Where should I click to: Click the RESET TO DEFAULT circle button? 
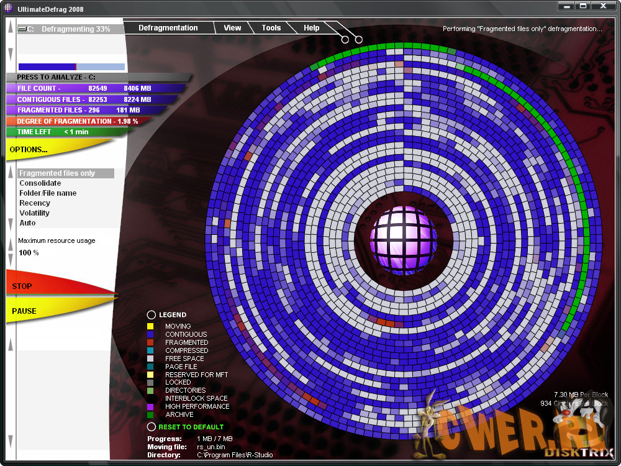pos(151,427)
